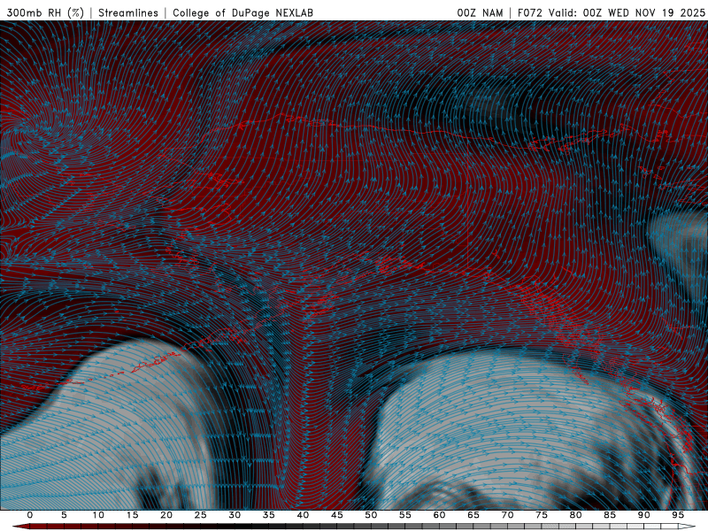
Task: Select the "75" label on the RH scale
Action: tap(542, 515)
